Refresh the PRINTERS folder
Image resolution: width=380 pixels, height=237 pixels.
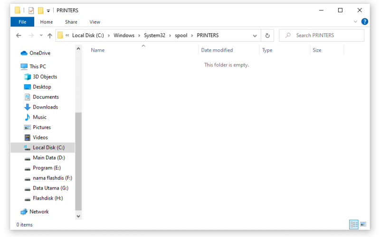click(x=267, y=36)
